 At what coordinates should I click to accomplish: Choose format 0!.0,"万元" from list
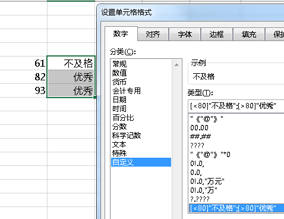236,182
